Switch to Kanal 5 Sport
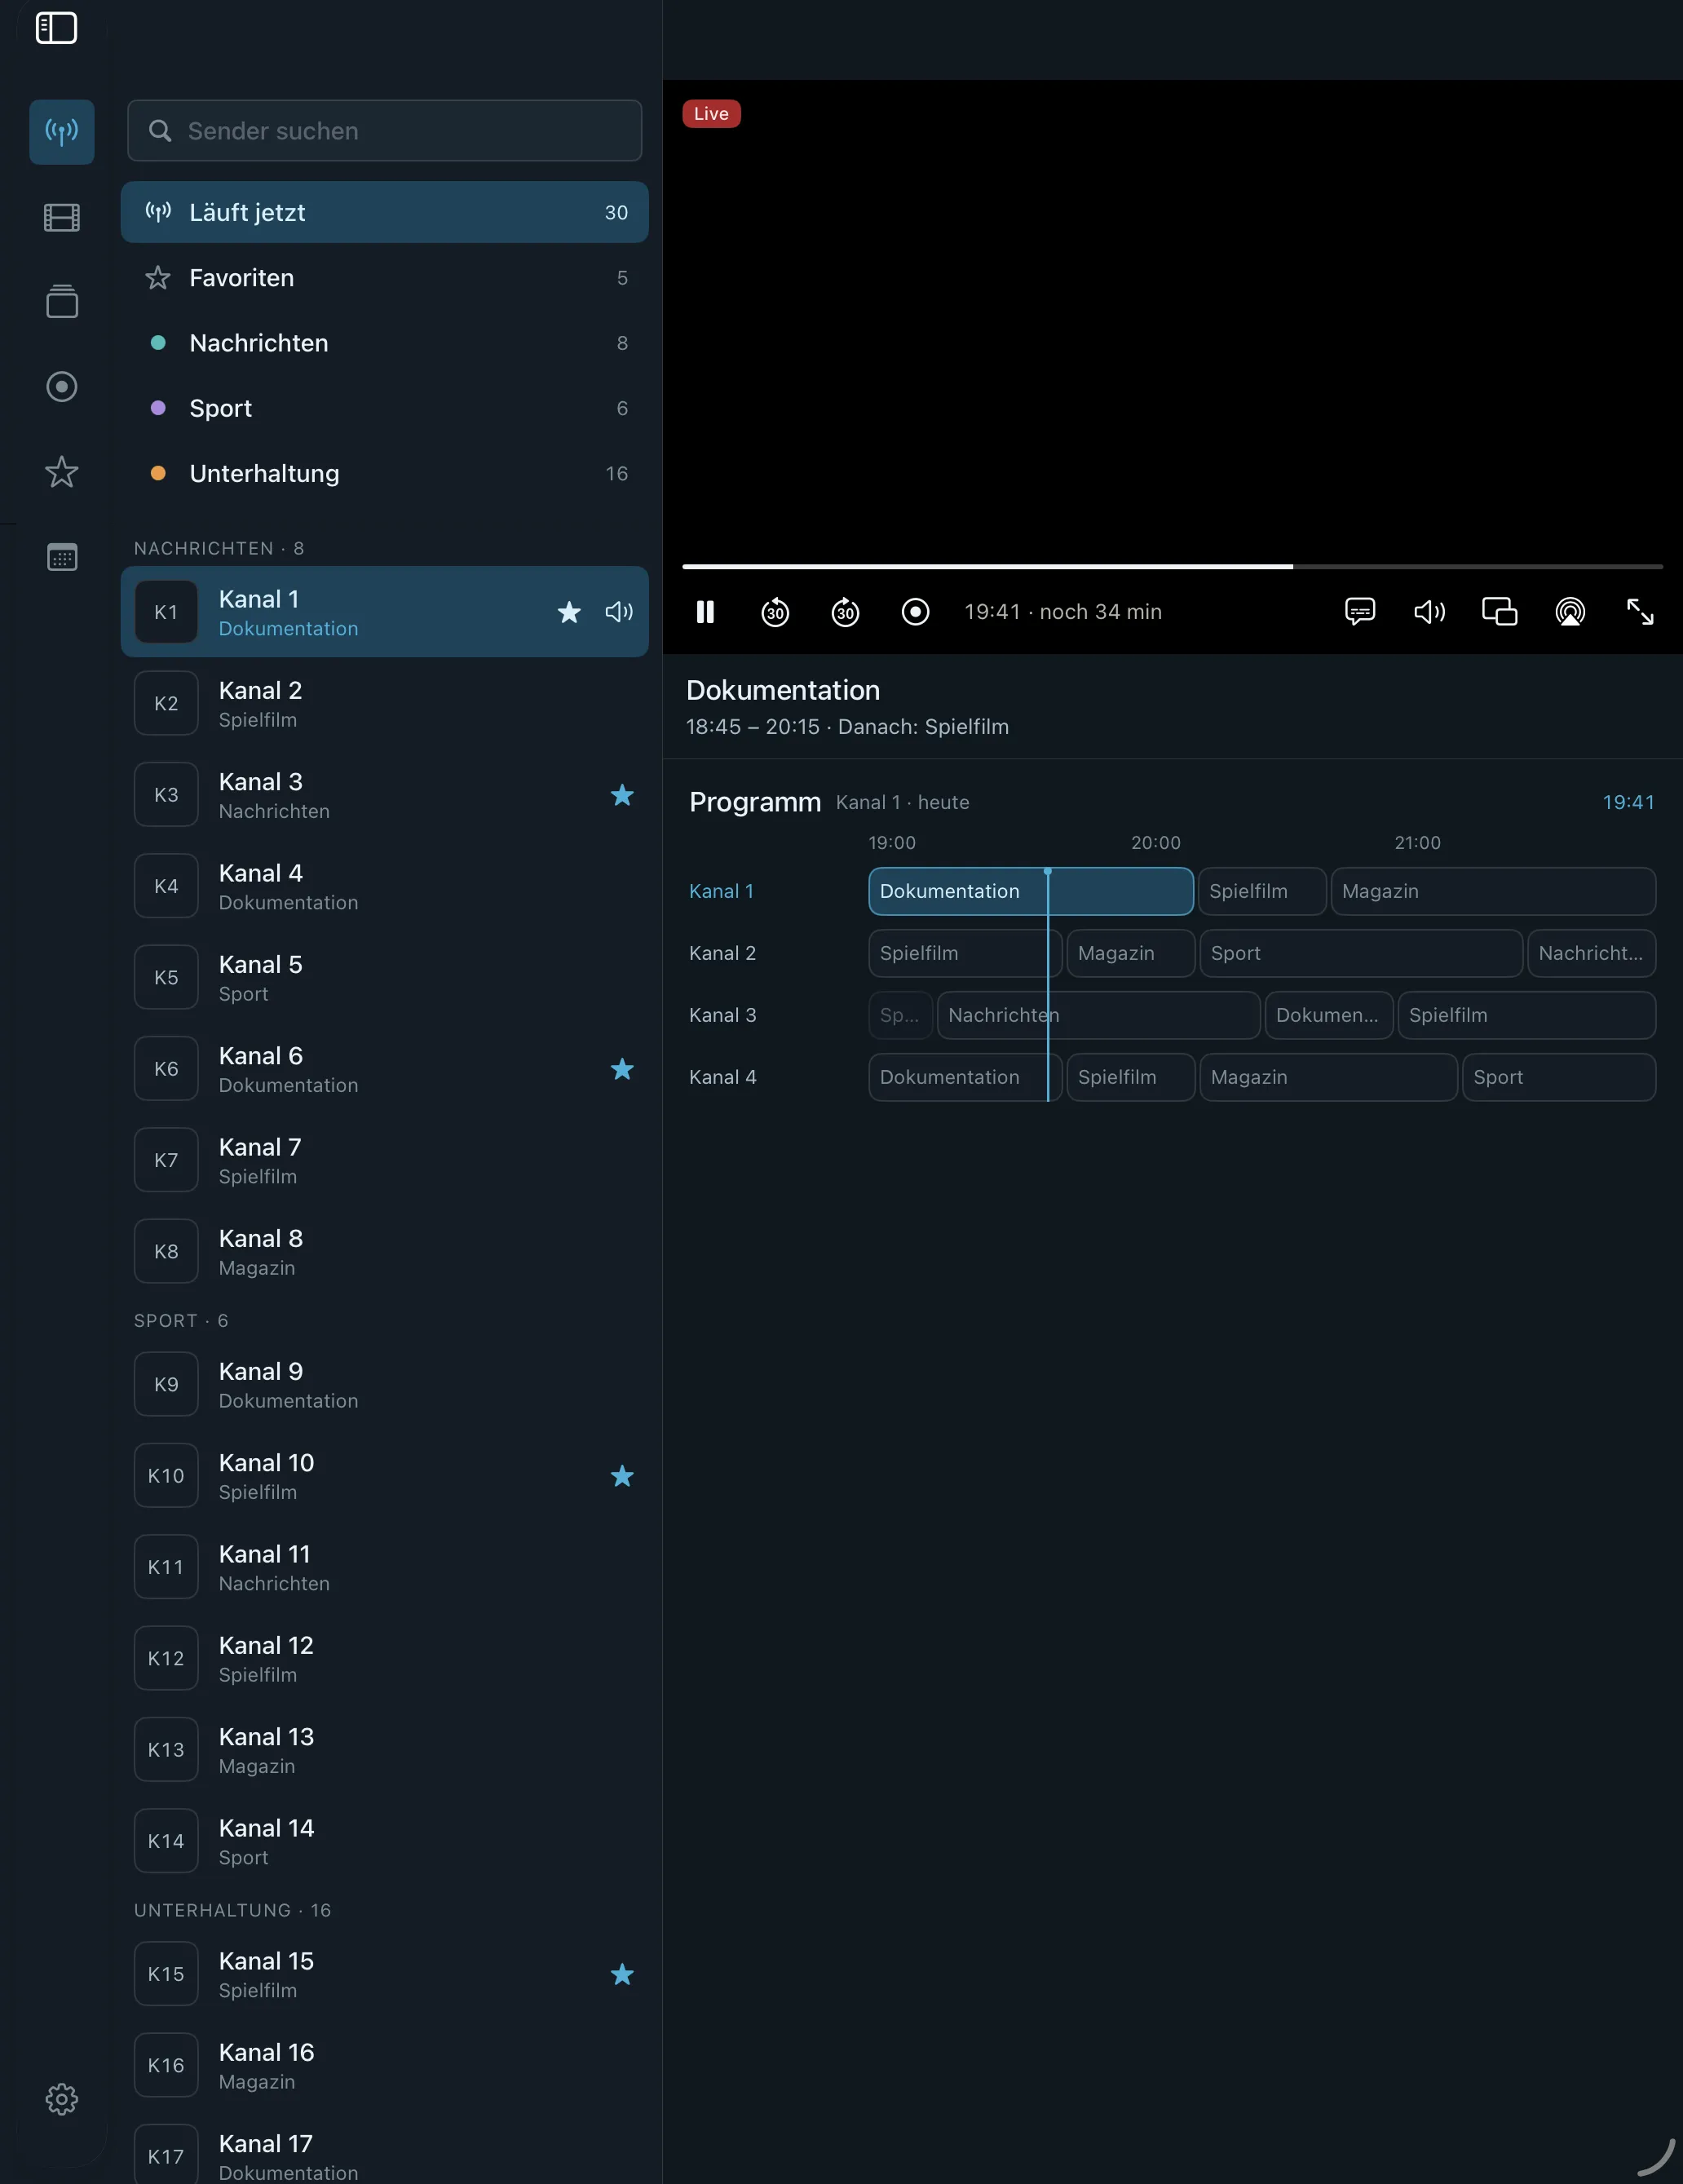1683x2184 pixels. 385,978
